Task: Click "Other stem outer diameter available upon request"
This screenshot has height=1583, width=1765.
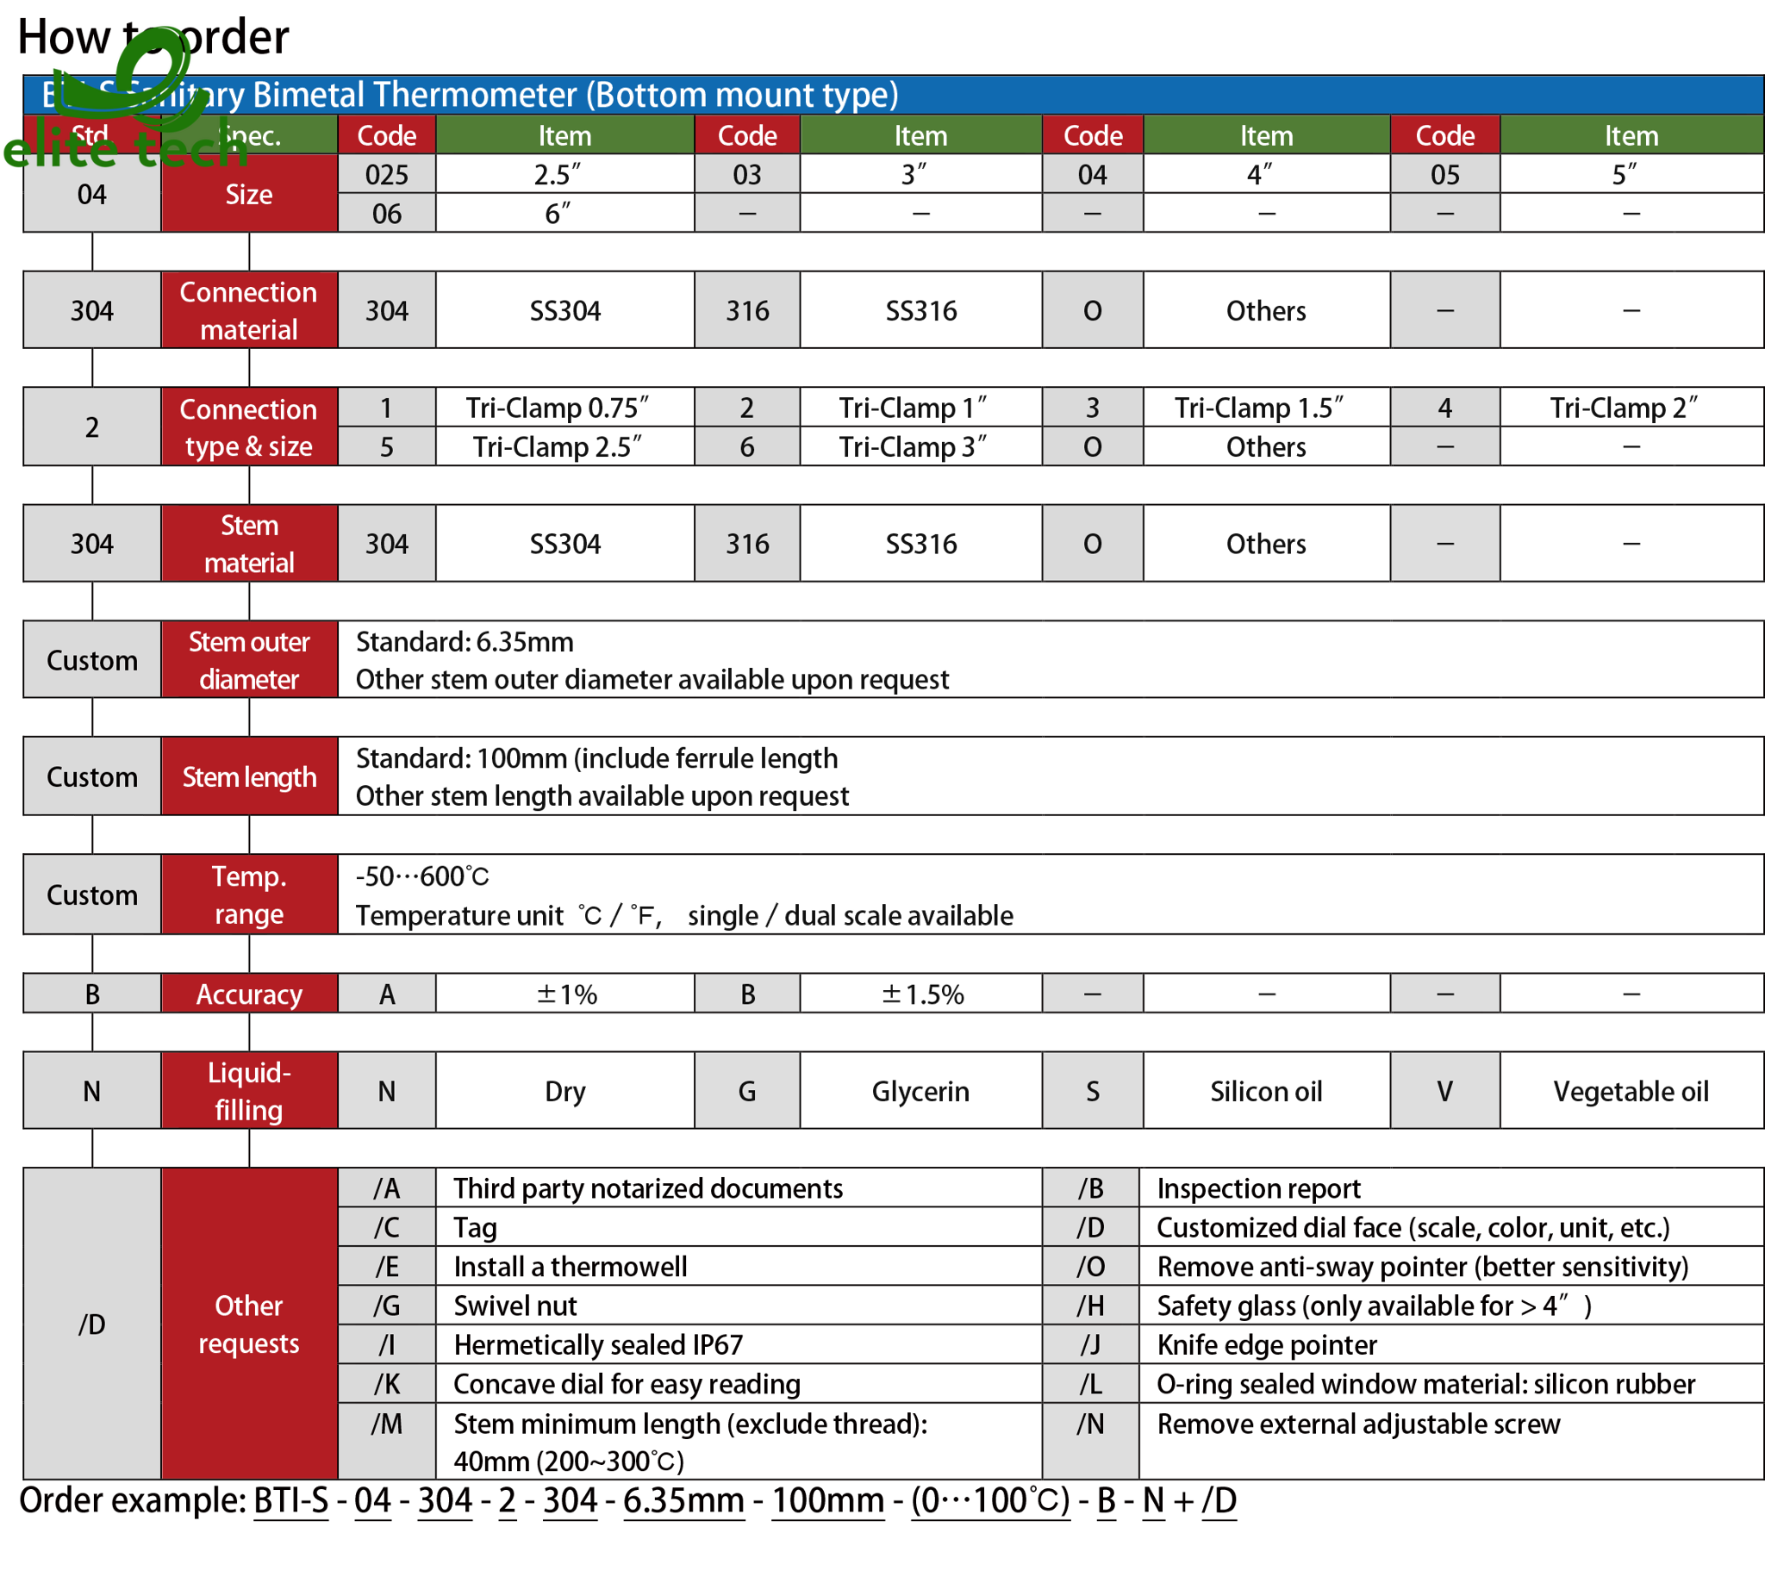Action: click(x=652, y=679)
